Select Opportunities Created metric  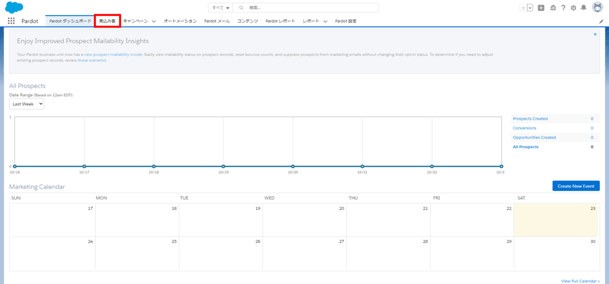tap(534, 137)
